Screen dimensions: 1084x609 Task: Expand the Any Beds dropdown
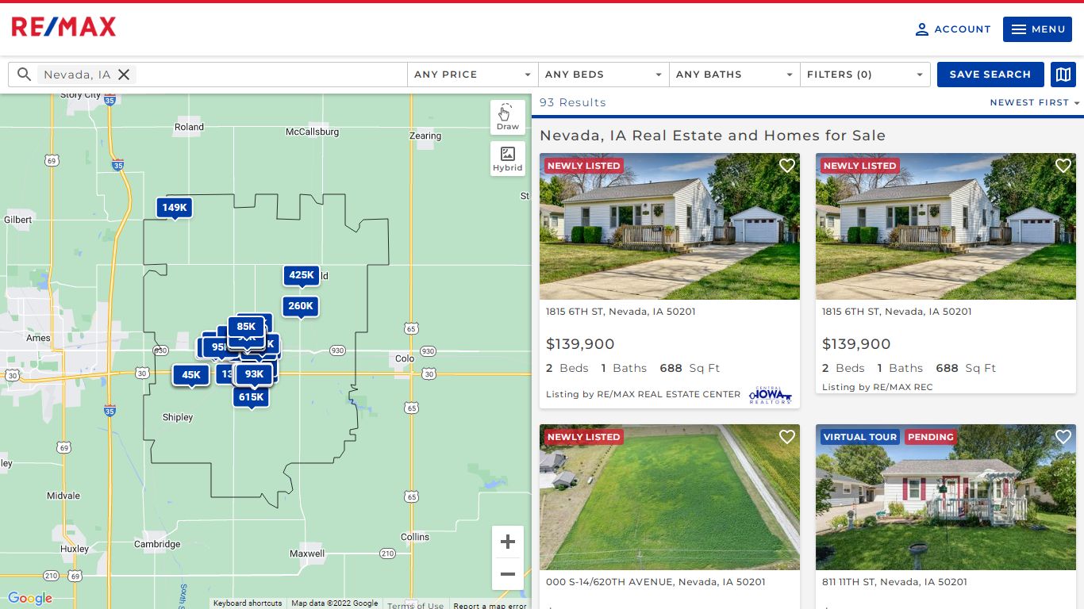604,75
